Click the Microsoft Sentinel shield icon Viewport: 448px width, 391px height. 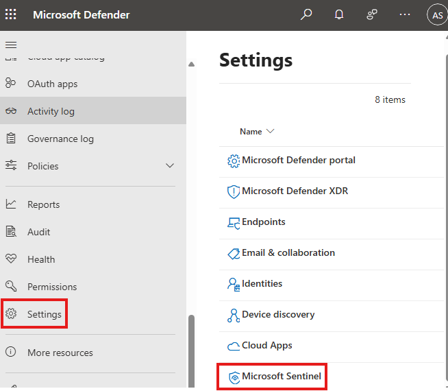point(234,377)
